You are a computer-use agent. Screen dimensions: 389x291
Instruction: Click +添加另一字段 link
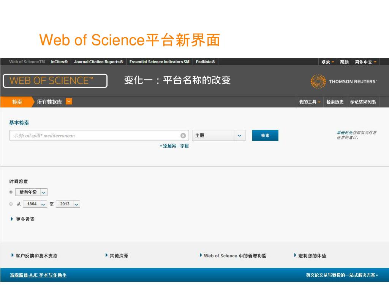coord(174,146)
